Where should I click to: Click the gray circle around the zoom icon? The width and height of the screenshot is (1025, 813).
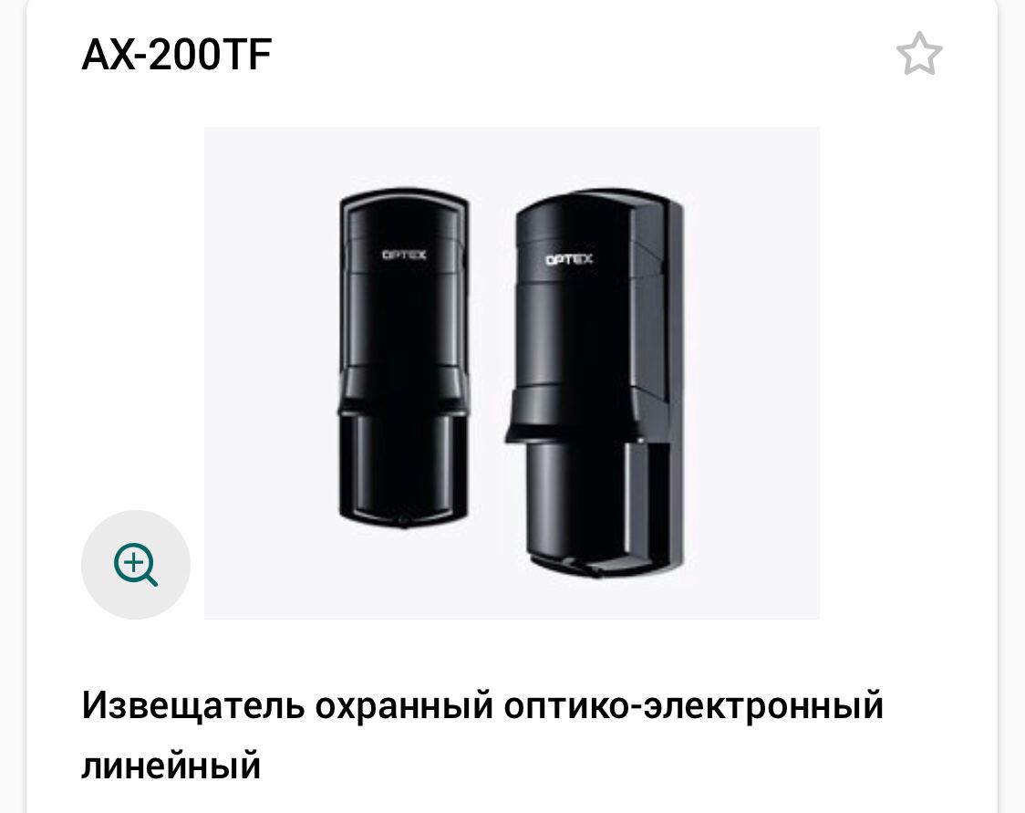pos(136,565)
